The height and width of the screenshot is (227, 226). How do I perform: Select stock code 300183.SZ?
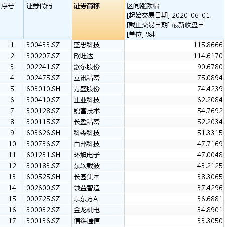[x=43, y=166]
